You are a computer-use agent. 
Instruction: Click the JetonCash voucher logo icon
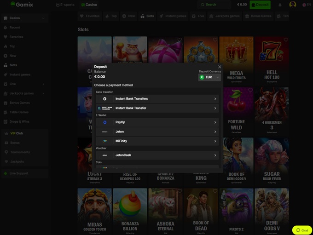[x=104, y=155]
